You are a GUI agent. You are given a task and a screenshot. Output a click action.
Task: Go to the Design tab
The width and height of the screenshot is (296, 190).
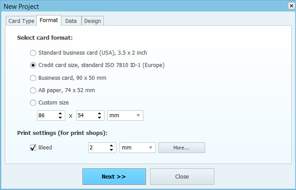[93, 21]
